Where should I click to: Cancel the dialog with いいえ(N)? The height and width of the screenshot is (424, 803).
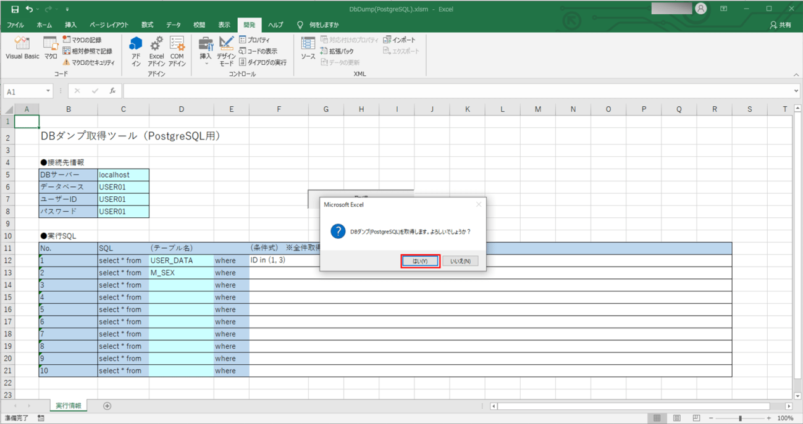coord(460,261)
